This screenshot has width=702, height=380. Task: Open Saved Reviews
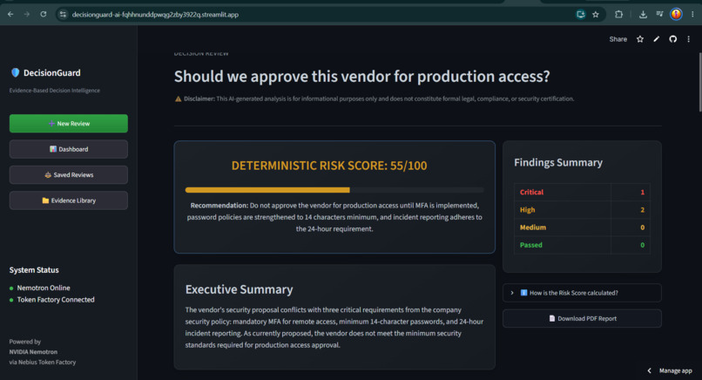[x=69, y=175]
